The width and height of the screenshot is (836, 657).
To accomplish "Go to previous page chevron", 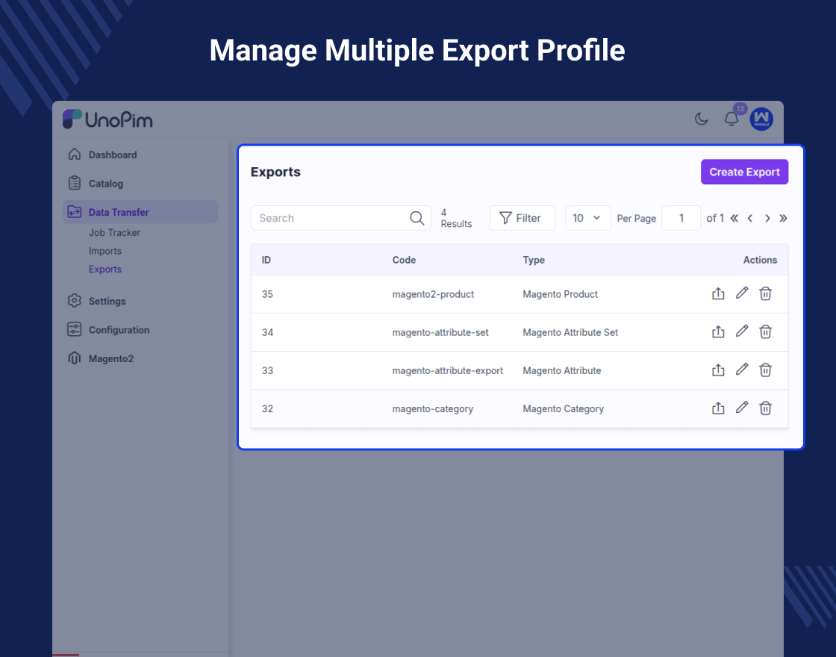I will pyautogui.click(x=750, y=218).
